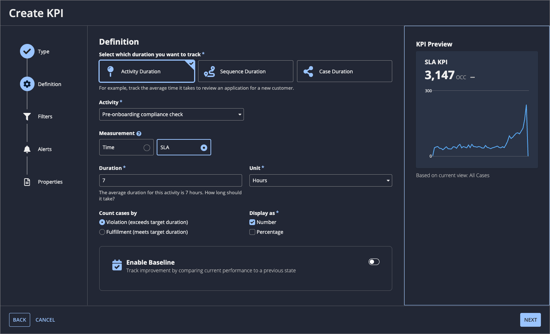Click the Enable Baseline calendar icon
This screenshot has height=334, width=550.
tap(117, 265)
